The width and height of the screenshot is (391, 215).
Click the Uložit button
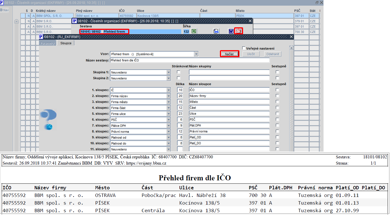tap(251, 54)
